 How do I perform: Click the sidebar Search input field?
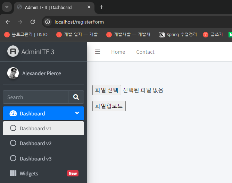point(35,97)
